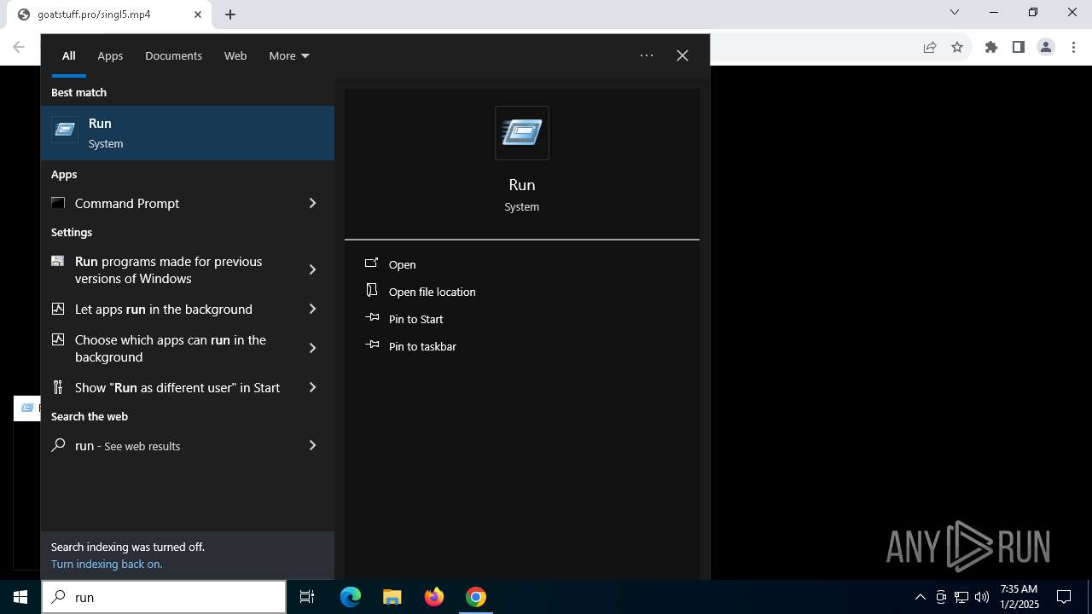Click the system tray icon left of network
The width and height of the screenshot is (1092, 614).
[941, 597]
